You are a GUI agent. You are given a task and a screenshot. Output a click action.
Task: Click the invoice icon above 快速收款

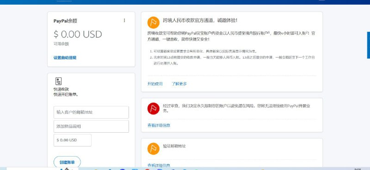click(59, 81)
